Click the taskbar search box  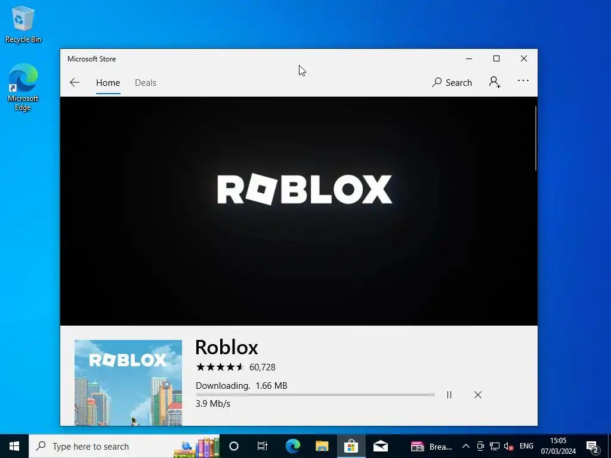click(x=124, y=446)
